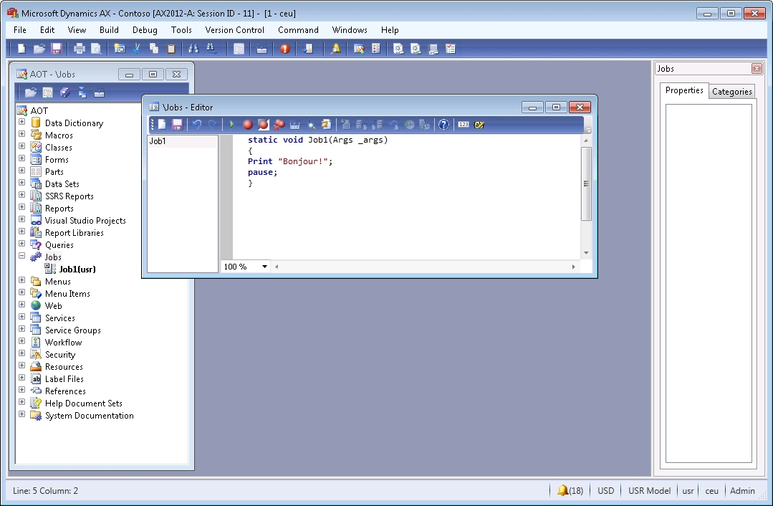Image resolution: width=773 pixels, height=506 pixels.
Task: Open the Version Control menu
Action: pos(234,30)
